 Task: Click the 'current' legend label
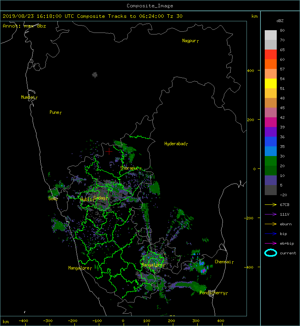288,253
